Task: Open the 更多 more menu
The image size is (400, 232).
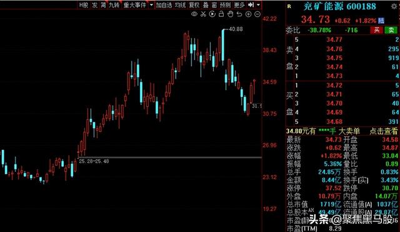Action: point(239,5)
